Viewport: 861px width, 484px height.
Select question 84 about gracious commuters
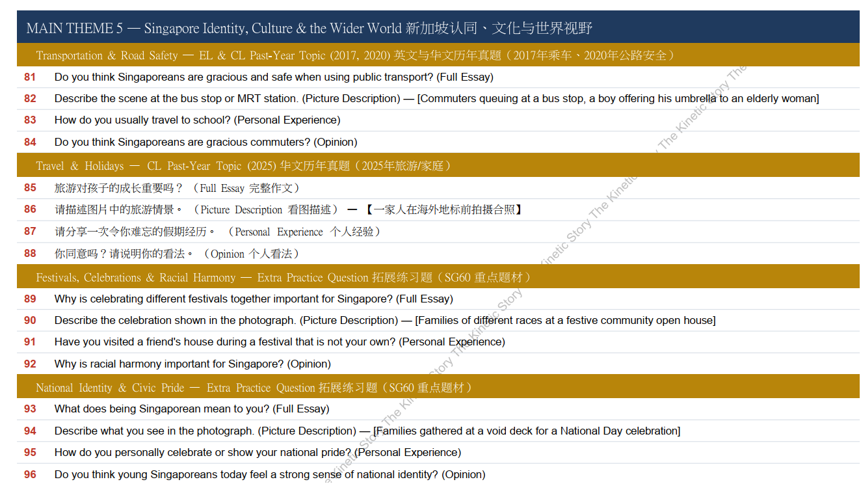click(205, 142)
